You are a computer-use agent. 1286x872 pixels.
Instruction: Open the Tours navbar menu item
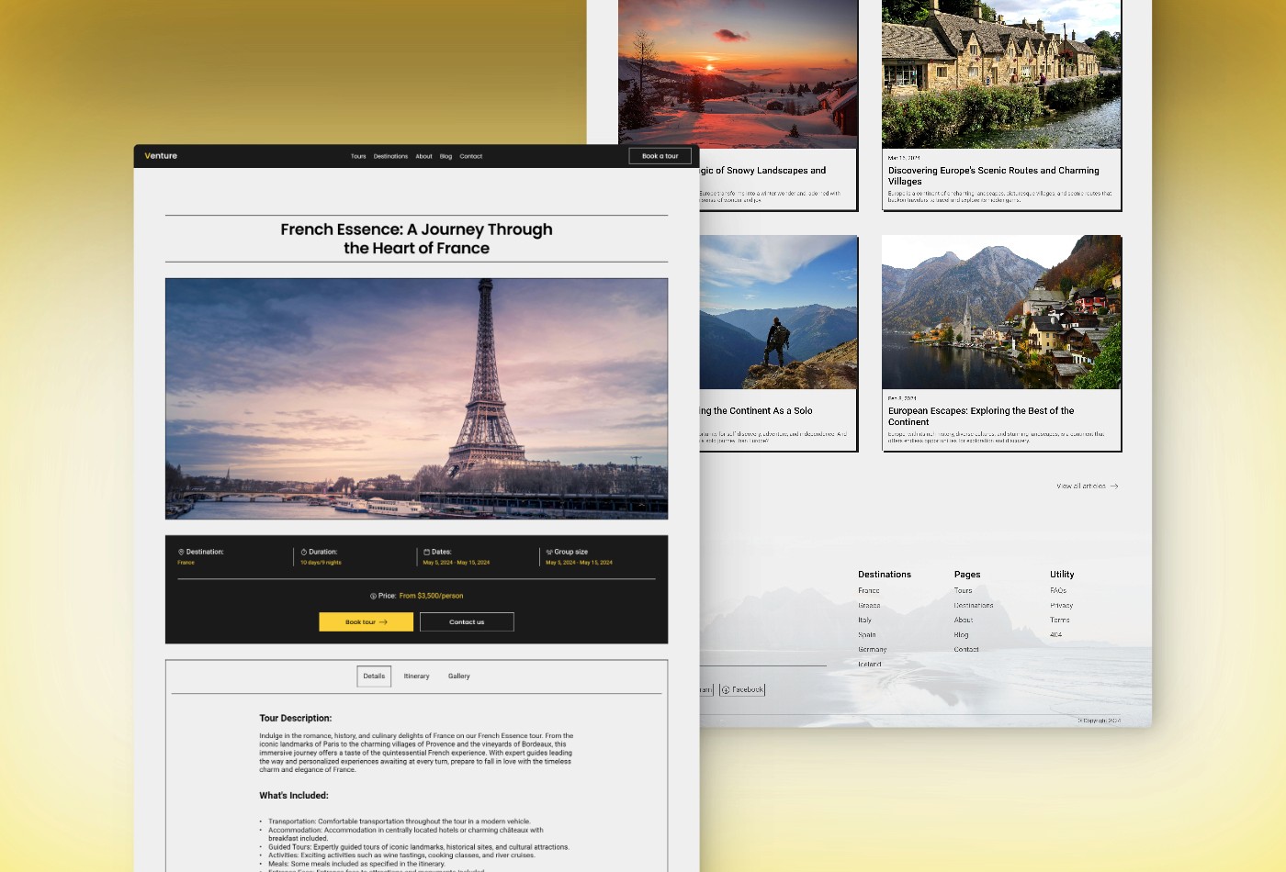pyautogui.click(x=358, y=156)
